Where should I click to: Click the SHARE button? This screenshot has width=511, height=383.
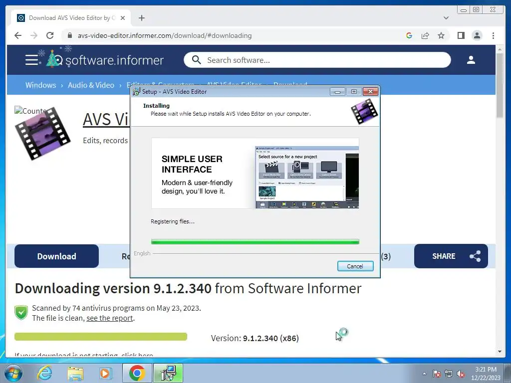(451, 256)
